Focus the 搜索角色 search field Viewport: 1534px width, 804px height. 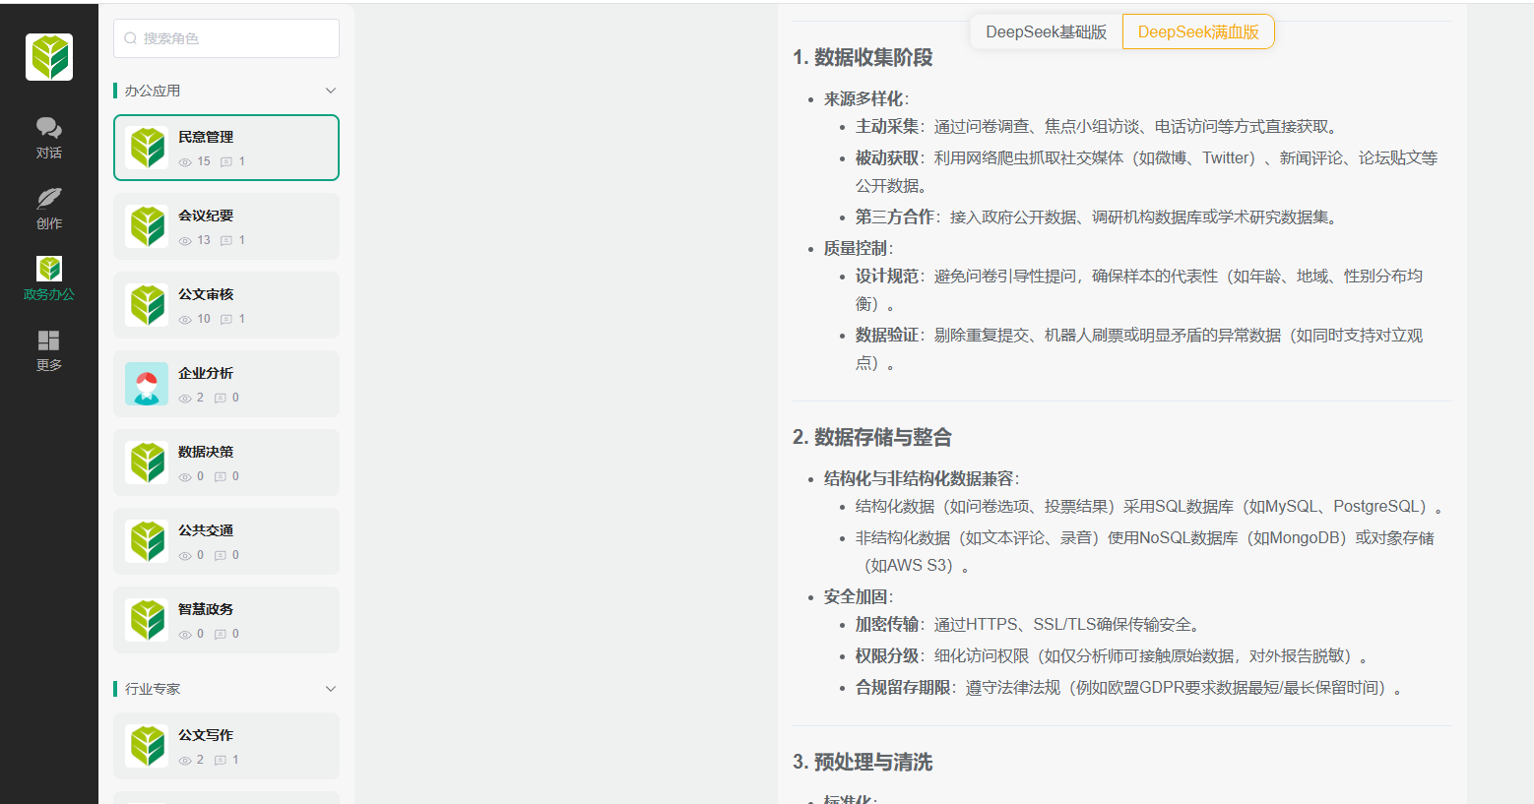click(x=226, y=38)
